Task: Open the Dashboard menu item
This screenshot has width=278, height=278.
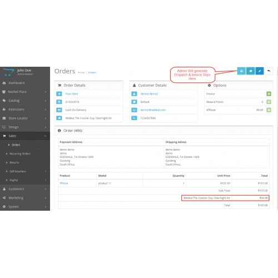Action: point(25,83)
